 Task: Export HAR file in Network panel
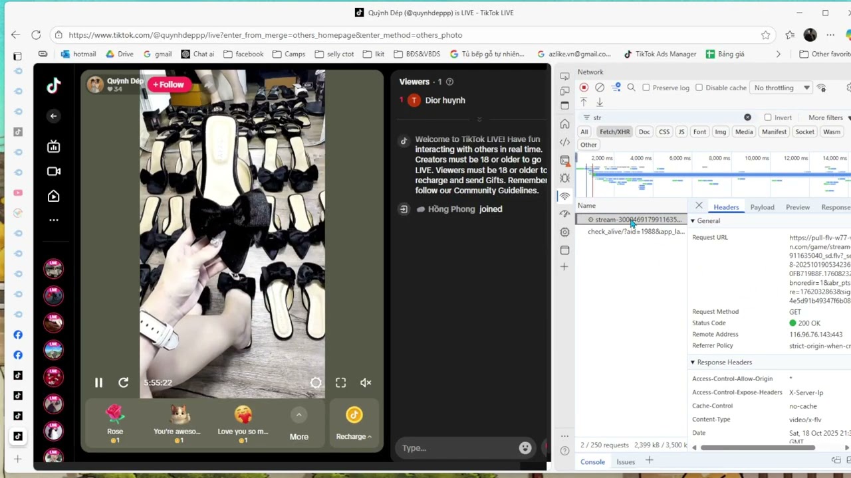point(600,102)
